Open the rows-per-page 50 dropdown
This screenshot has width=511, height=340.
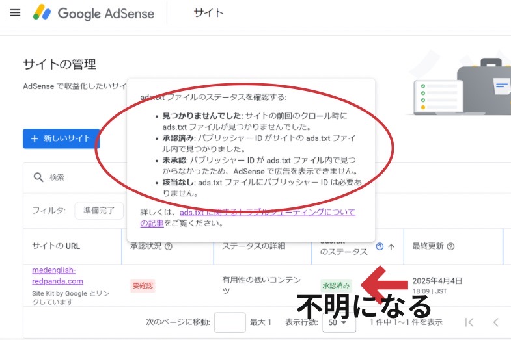tap(339, 322)
